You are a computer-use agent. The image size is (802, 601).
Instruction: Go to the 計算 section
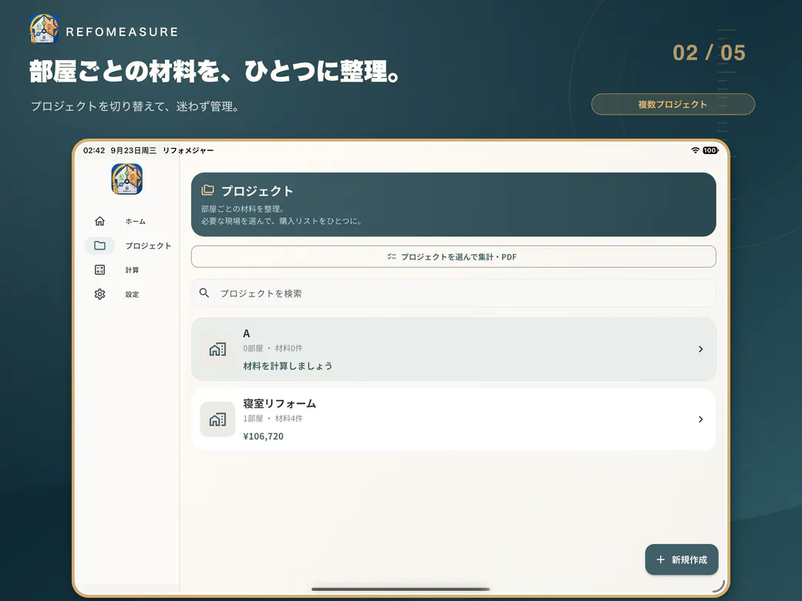tap(132, 270)
